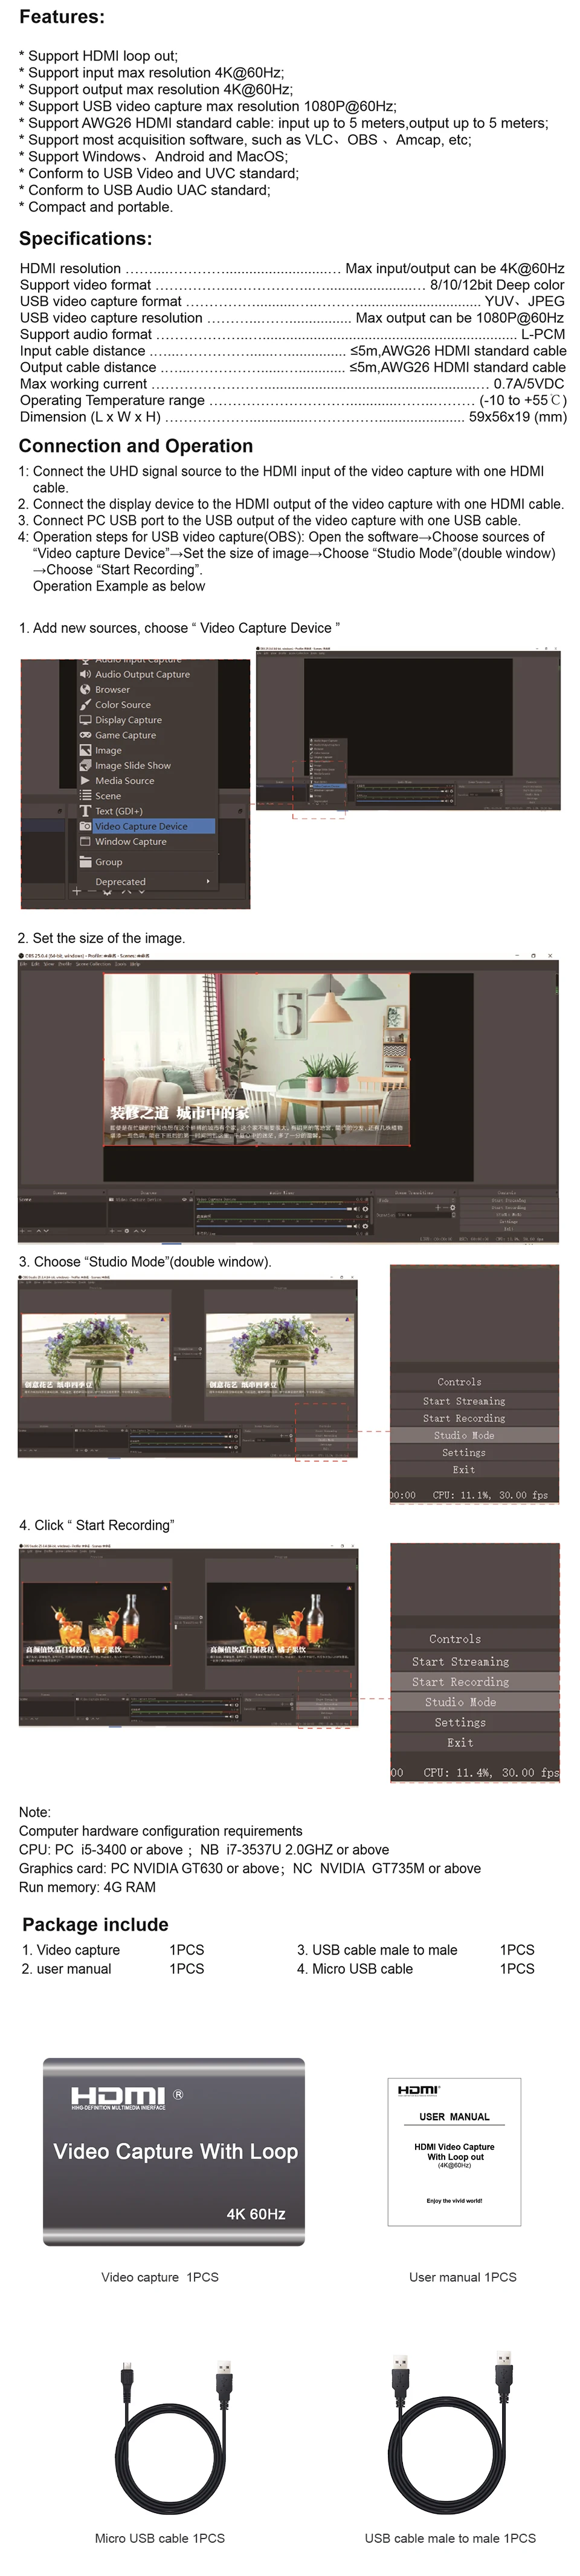The image size is (580, 2576).
Task: Choose Display Capture monitor icon
Action: click(85, 719)
